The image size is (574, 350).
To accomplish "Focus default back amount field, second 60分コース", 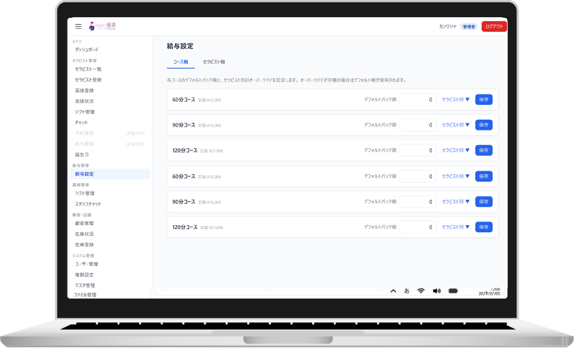I will (x=418, y=176).
